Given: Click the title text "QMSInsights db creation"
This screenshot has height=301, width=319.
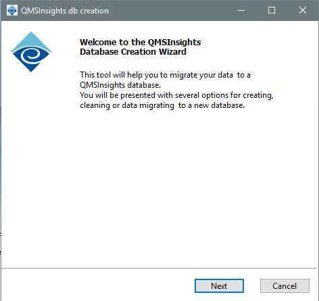Looking at the screenshot, I should click(65, 11).
